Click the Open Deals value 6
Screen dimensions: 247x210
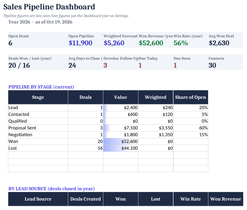tap(10, 43)
